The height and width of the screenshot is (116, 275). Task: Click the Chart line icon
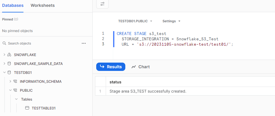click(134, 67)
